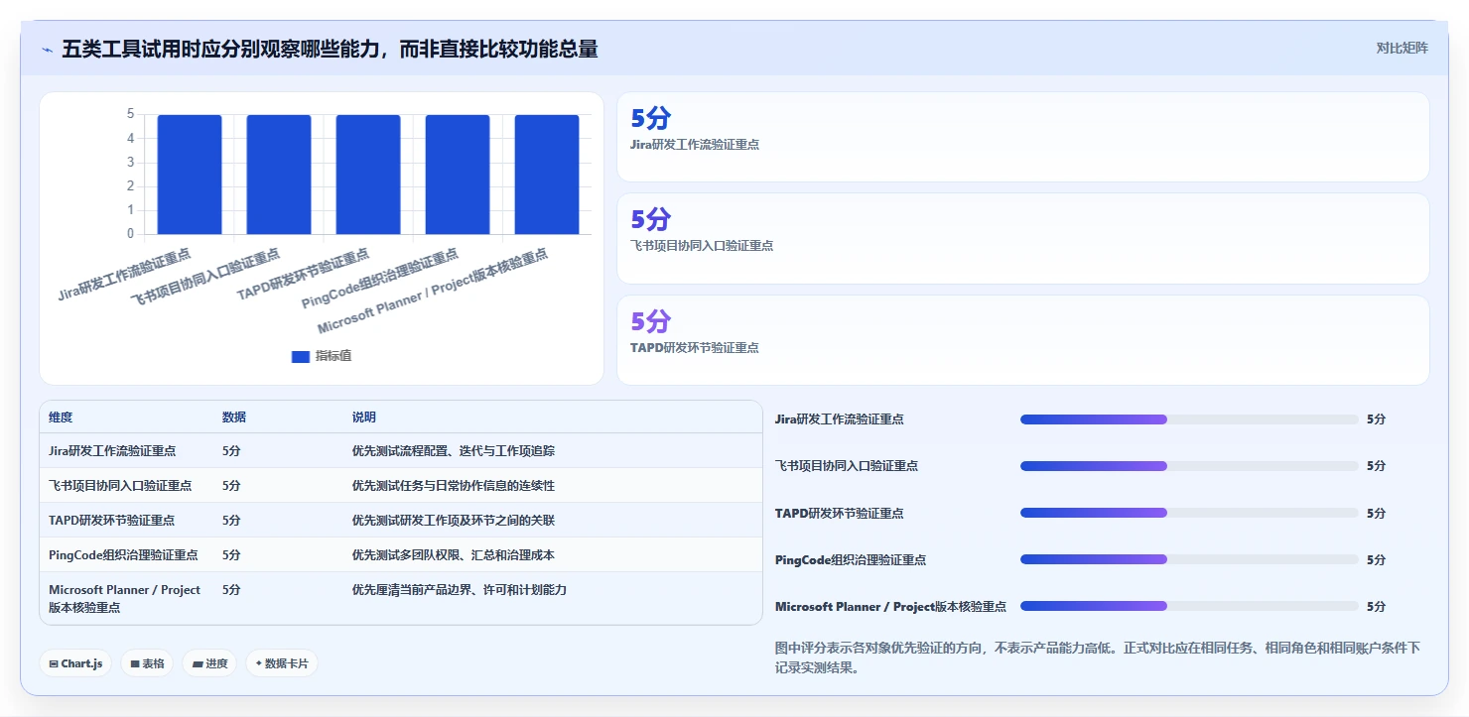Image resolution: width=1469 pixels, height=717 pixels.
Task: Click the chart x-axis label Microsoft Planner / Project版本核验重点
Action: click(x=433, y=292)
